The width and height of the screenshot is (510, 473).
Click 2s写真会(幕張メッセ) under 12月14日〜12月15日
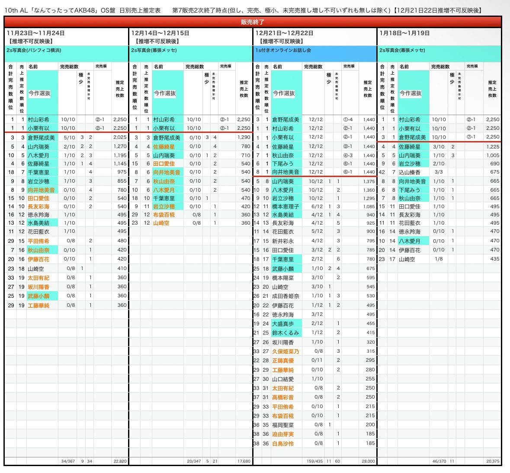(x=154, y=50)
